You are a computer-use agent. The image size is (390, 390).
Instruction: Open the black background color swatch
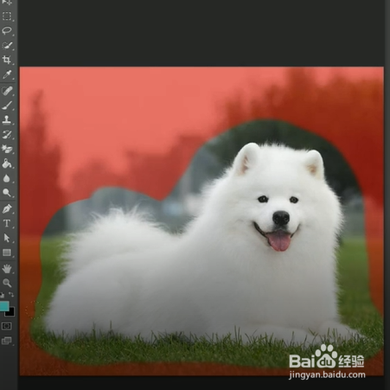(11, 314)
